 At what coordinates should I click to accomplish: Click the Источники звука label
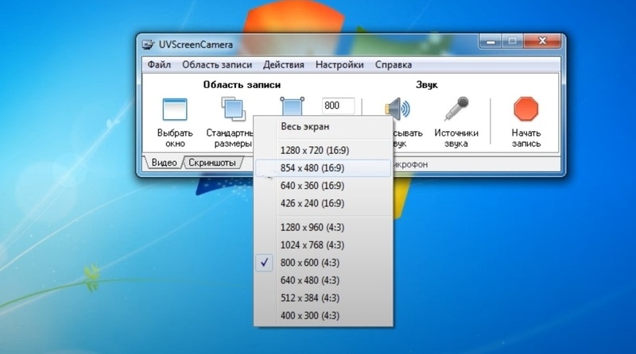(456, 138)
